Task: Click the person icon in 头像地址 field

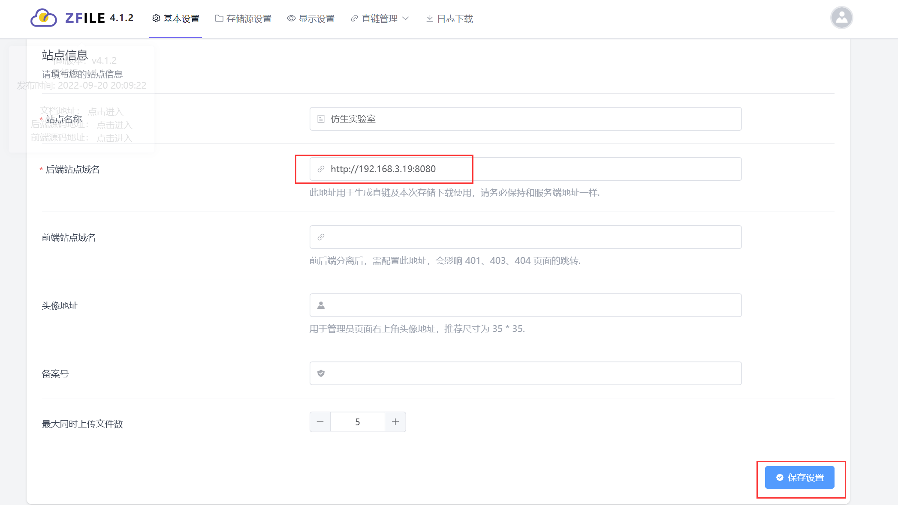Action: point(321,305)
